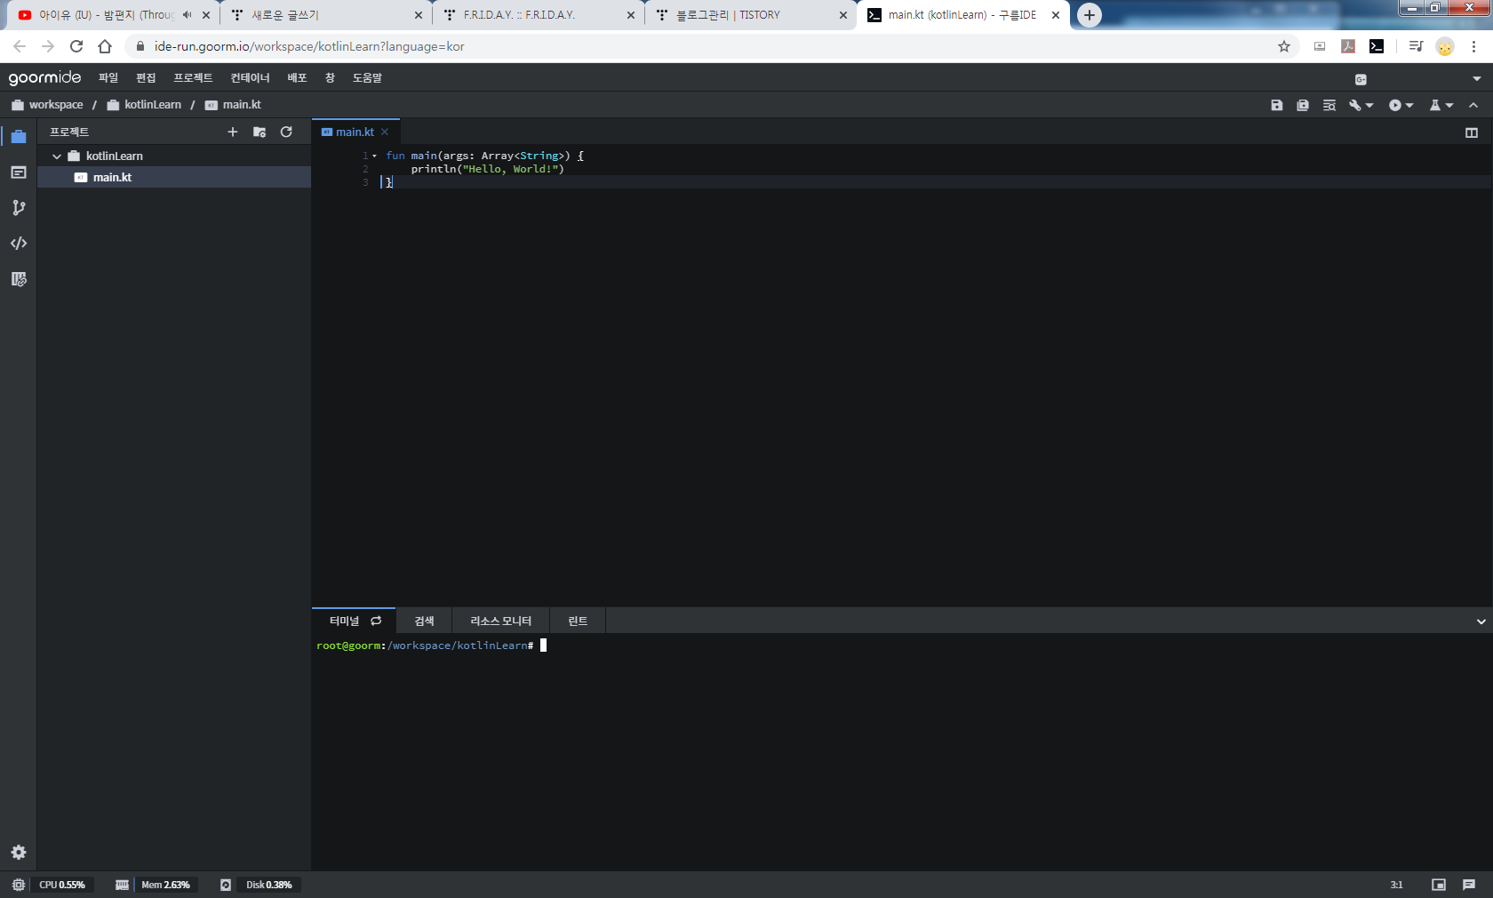Click the CPU chip status icon
This screenshot has width=1493, height=898.
tap(19, 885)
